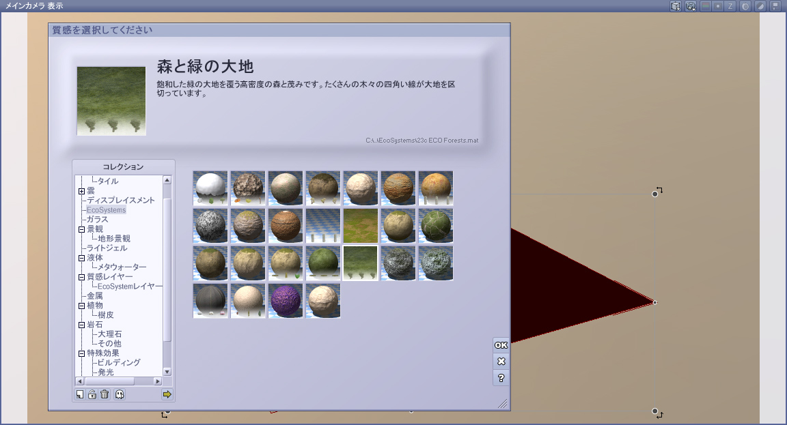Show the Z depth channel icon
This screenshot has width=787, height=425.
pyautogui.click(x=731, y=6)
